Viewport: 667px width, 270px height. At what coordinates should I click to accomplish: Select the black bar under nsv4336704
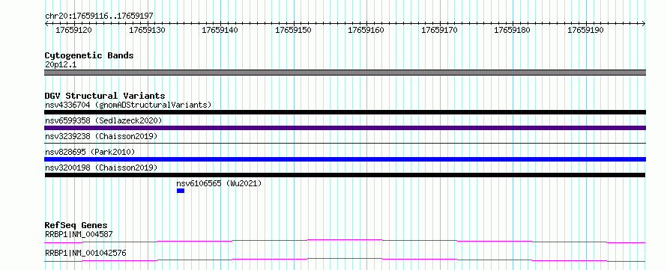[x=345, y=112]
